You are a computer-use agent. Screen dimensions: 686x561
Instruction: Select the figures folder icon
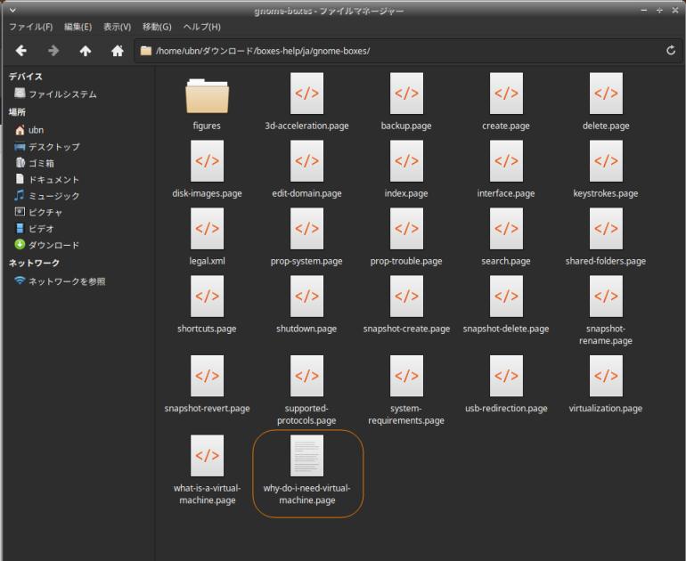tap(207, 96)
